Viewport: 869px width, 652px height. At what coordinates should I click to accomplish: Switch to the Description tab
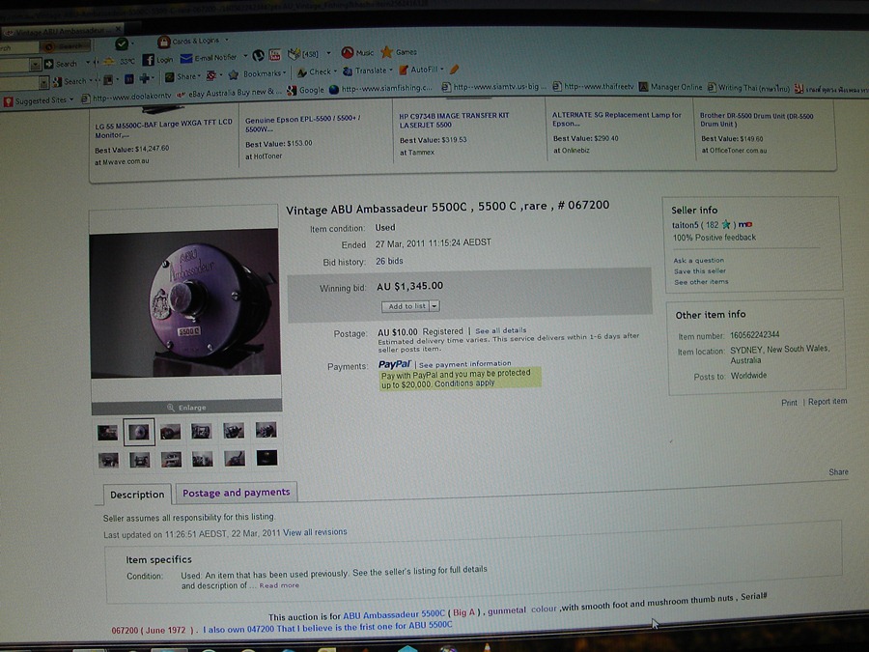coord(137,495)
